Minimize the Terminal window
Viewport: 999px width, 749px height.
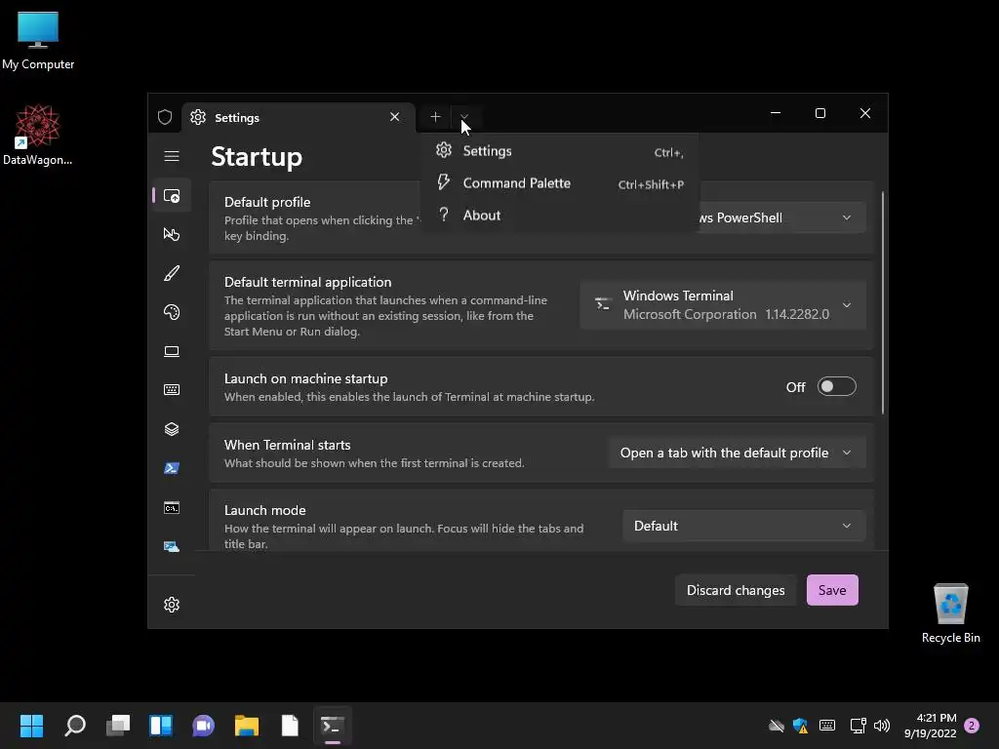click(776, 113)
